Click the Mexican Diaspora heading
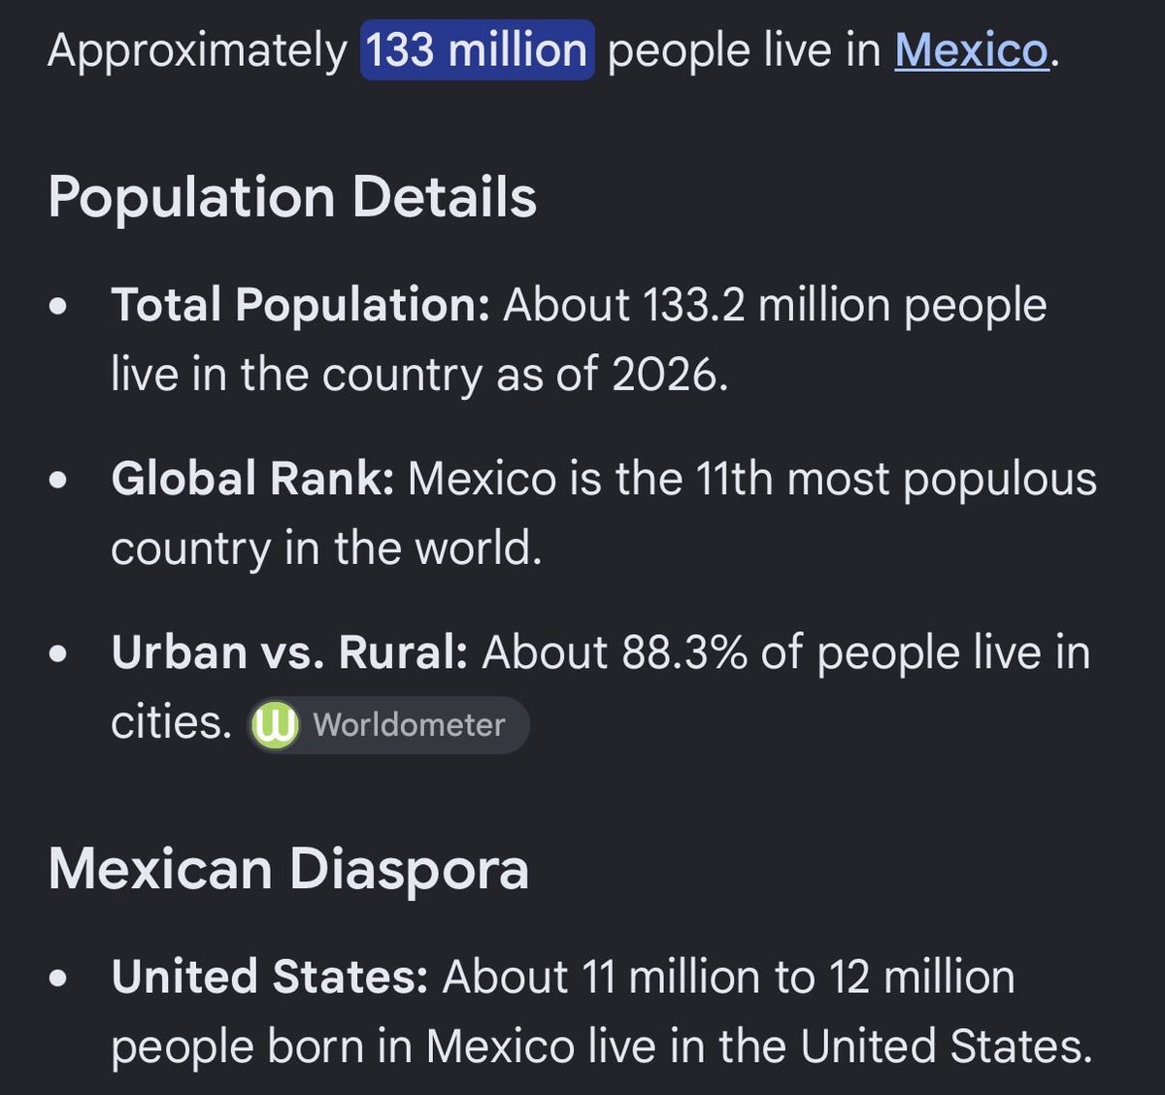The image size is (1165, 1095). click(288, 868)
